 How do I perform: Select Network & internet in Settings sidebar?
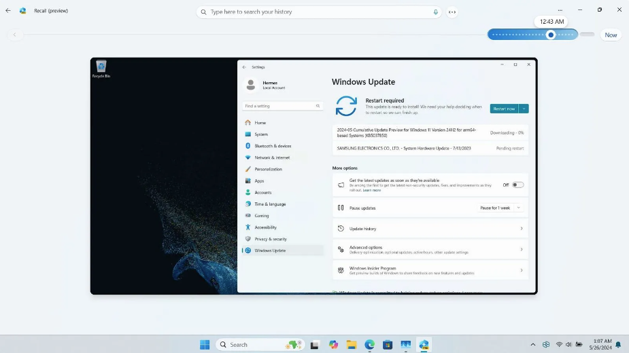click(272, 157)
